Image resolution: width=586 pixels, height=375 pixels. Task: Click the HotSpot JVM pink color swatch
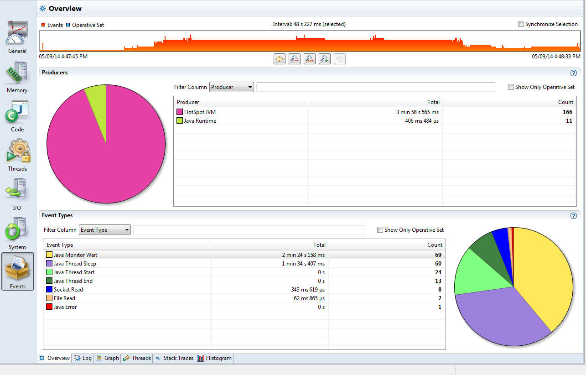180,112
